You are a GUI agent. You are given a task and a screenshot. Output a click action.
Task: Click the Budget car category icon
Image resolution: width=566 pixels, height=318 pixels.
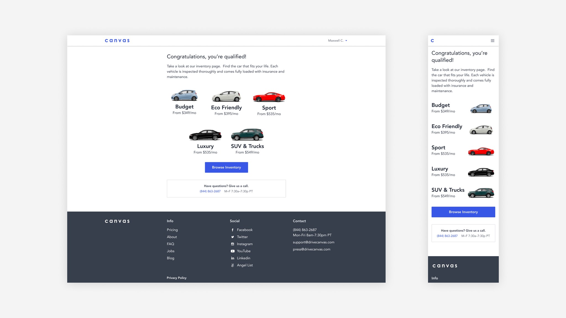pyautogui.click(x=185, y=95)
